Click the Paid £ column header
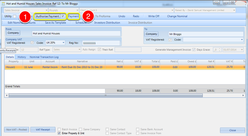248x136 pixels. coord(169,61)
